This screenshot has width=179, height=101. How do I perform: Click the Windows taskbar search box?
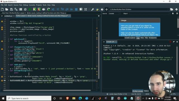pos(29,98)
